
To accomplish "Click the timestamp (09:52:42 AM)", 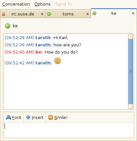I will [19, 63].
